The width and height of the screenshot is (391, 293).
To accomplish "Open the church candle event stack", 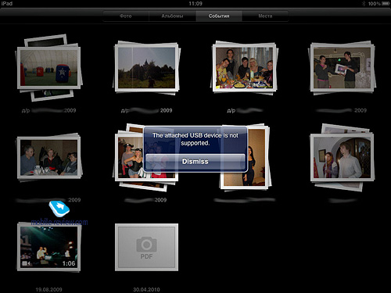I will click(x=342, y=158).
